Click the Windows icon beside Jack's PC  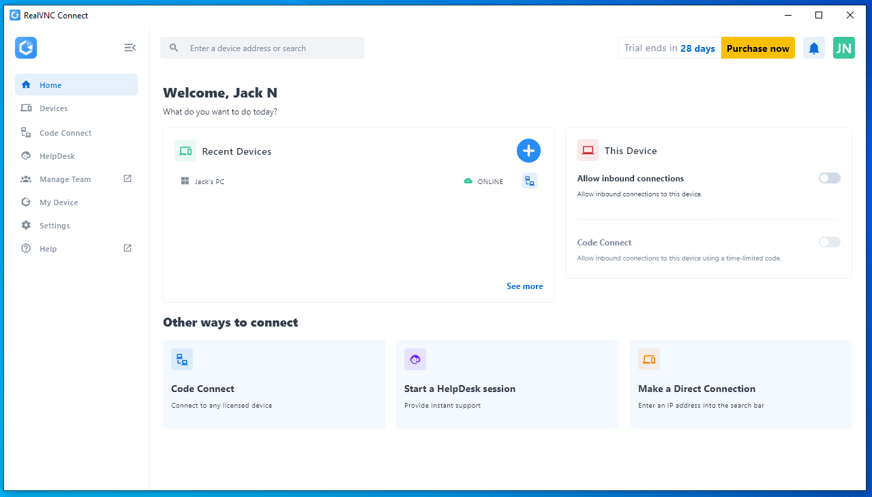point(185,181)
